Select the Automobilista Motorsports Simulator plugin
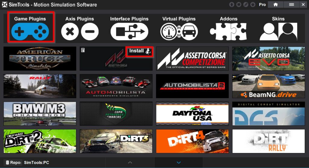Screen dimensions: 309x168 point(116,86)
